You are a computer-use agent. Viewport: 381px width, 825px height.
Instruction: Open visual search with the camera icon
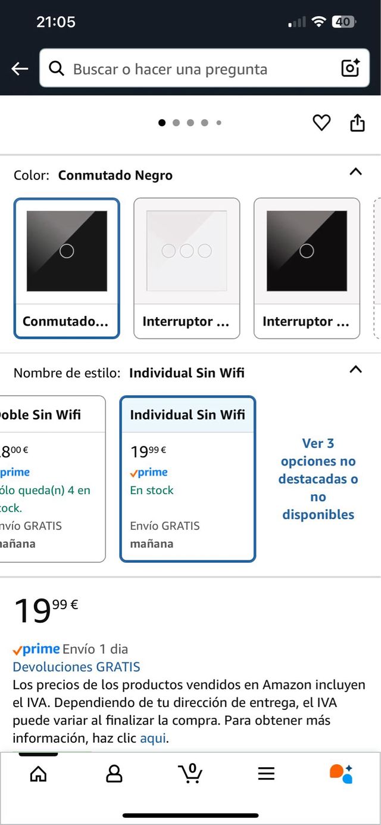pos(351,68)
